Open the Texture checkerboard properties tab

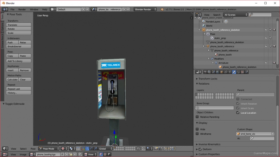242,72
